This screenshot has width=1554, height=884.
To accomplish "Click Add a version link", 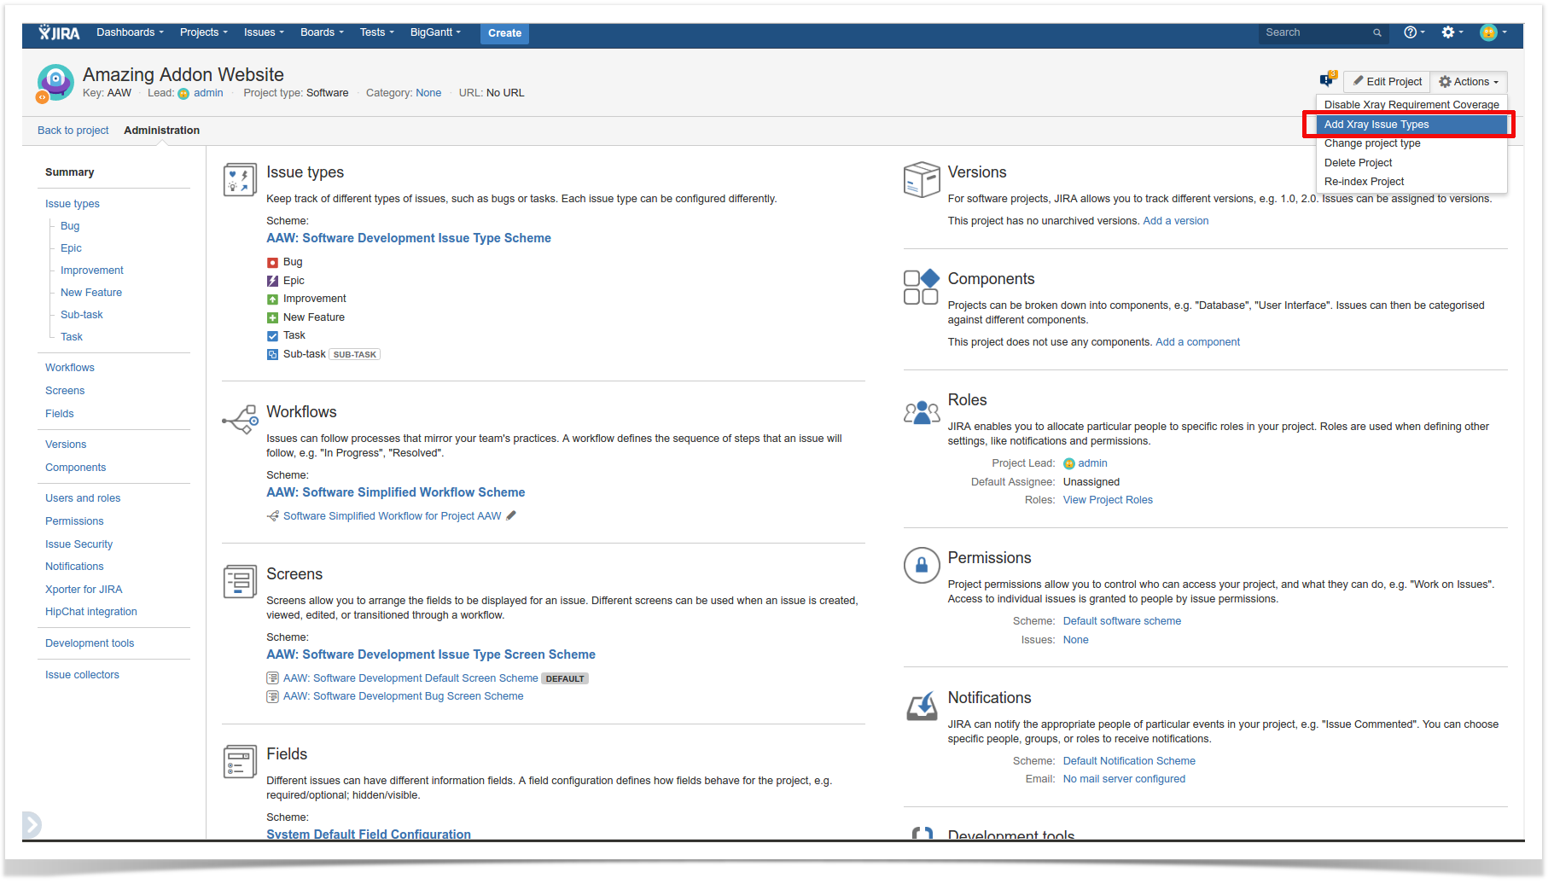I will 1175,221.
